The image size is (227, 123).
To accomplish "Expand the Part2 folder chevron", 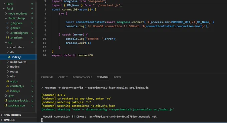I will pos(4,4).
